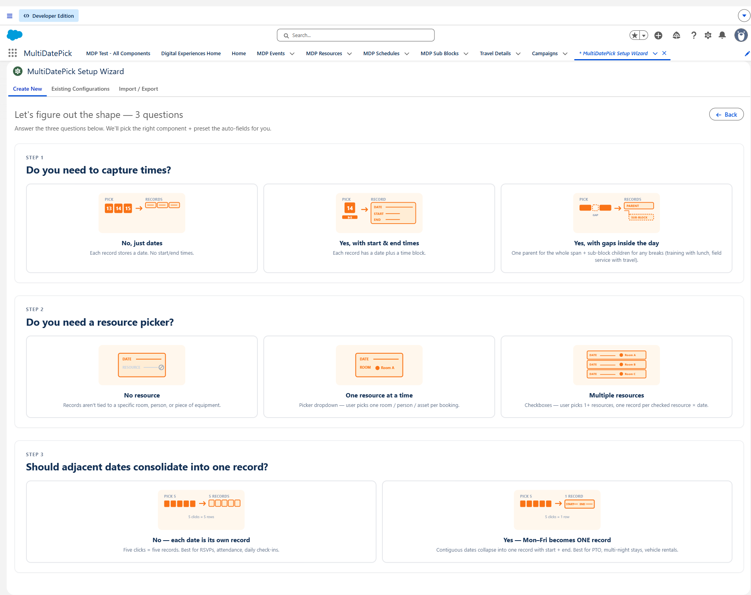Viewport: 751px width, 595px height.
Task: Click the circled dropdown arrow at top right
Action: pyautogui.click(x=744, y=16)
